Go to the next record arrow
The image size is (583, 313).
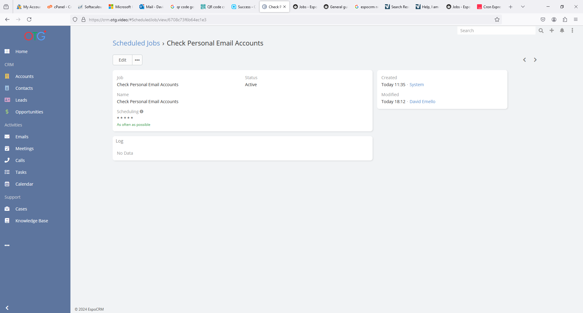click(x=535, y=60)
